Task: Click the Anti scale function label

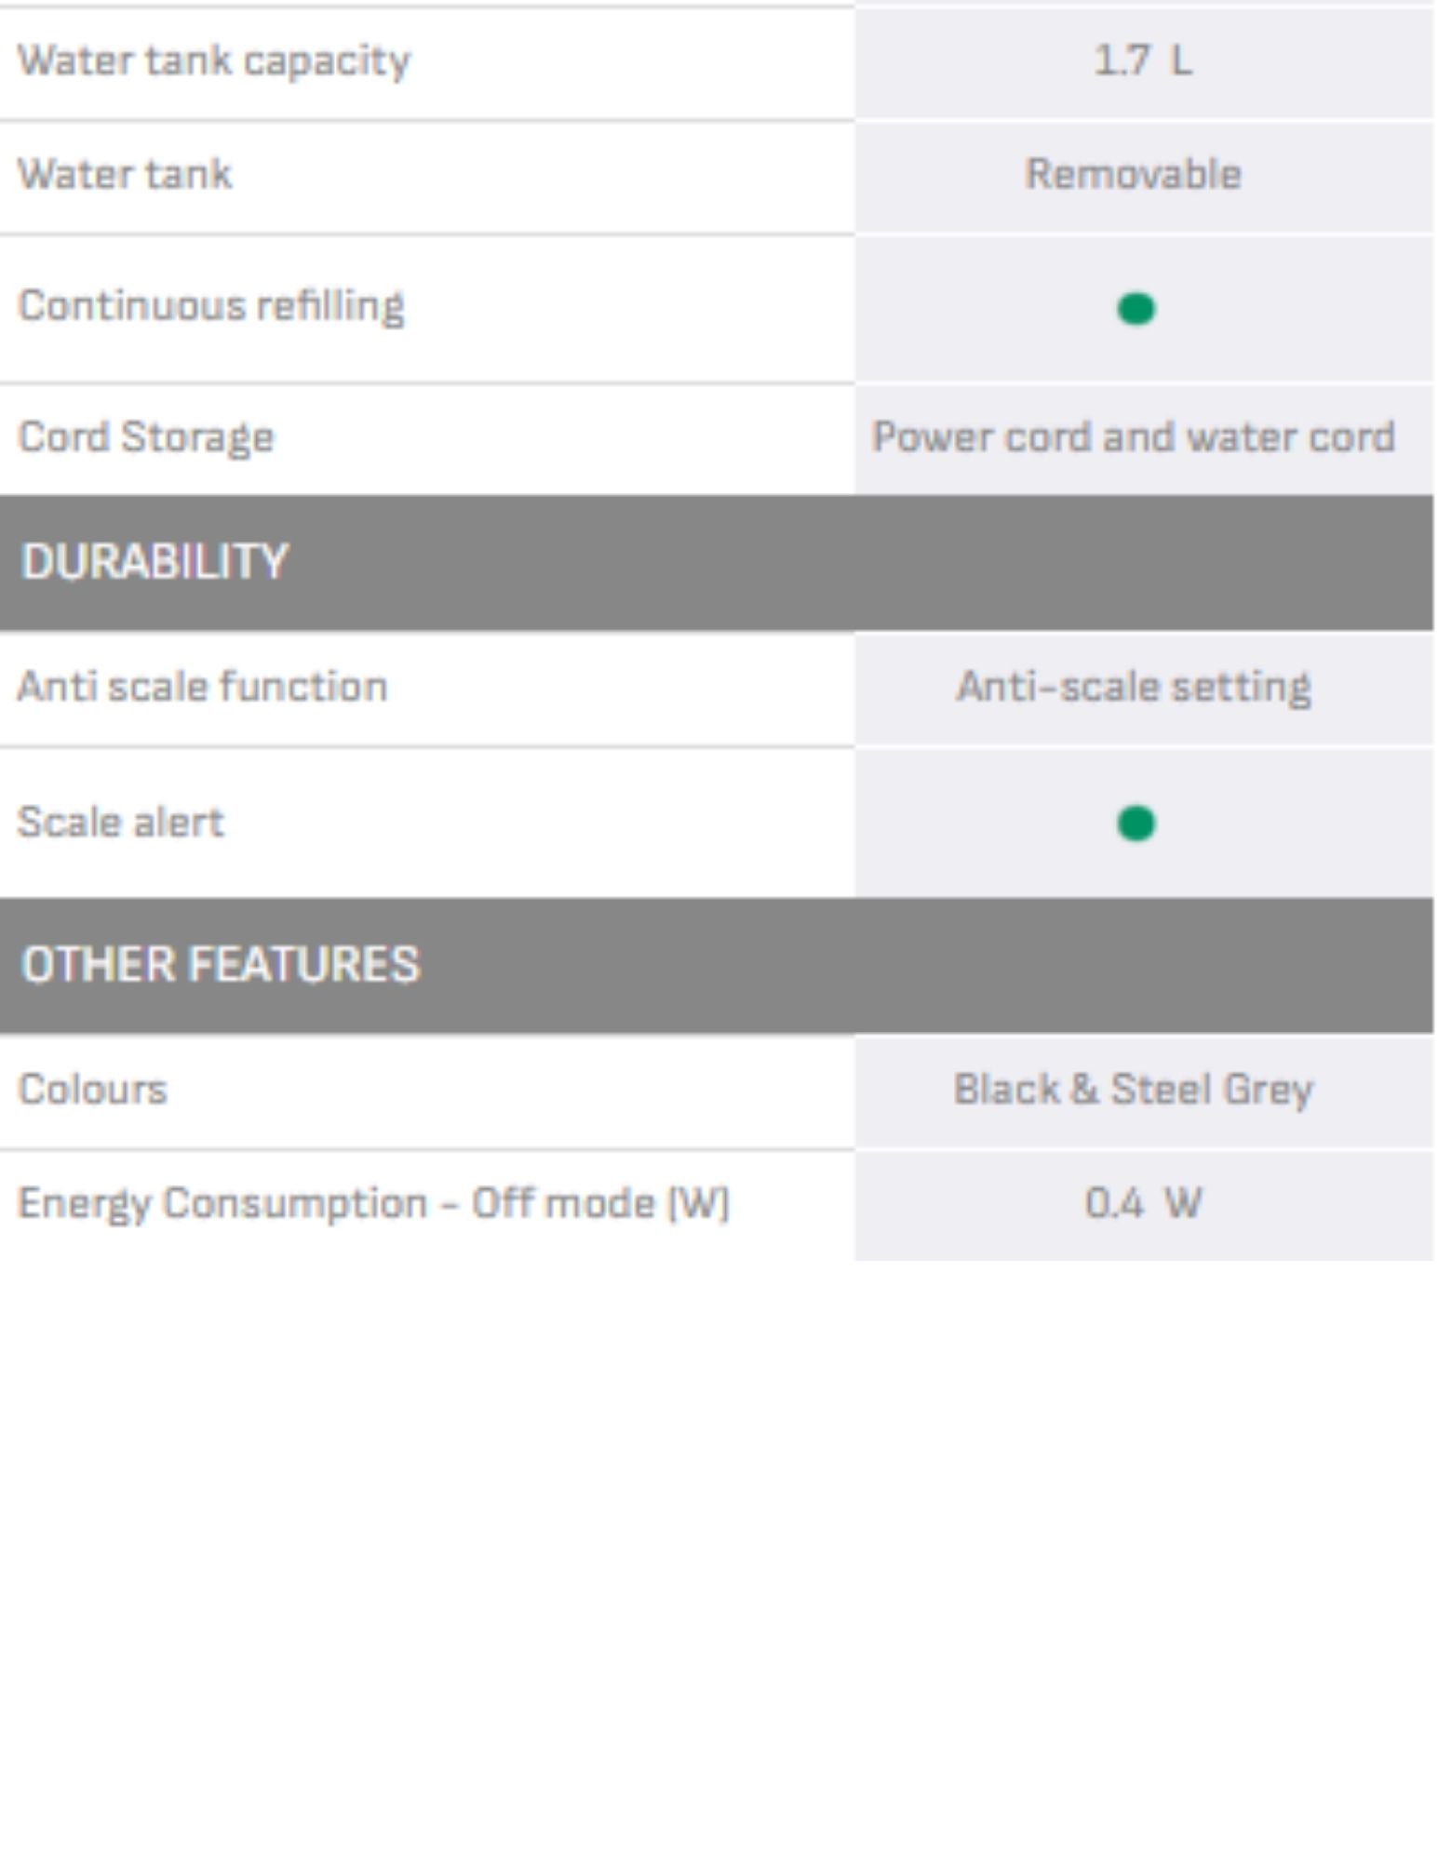Action: (x=202, y=688)
